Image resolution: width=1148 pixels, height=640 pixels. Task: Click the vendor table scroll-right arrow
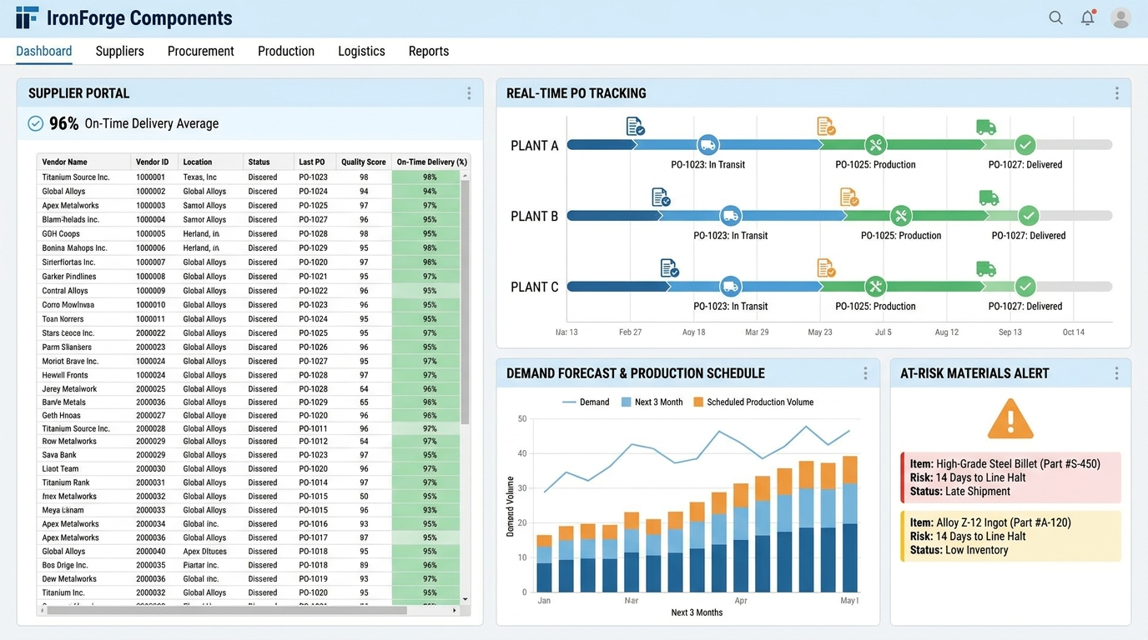[455, 610]
